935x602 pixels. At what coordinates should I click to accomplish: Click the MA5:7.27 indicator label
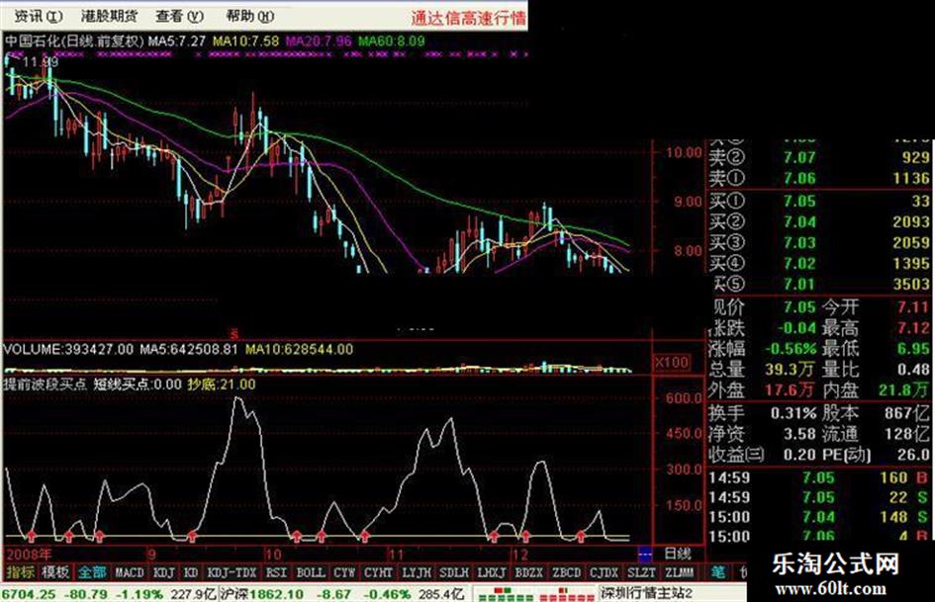[x=176, y=42]
